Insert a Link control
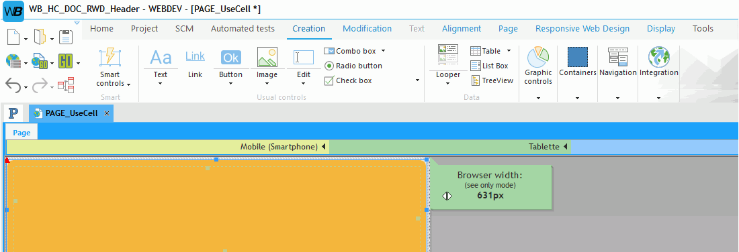The width and height of the screenshot is (739, 252). [x=195, y=57]
